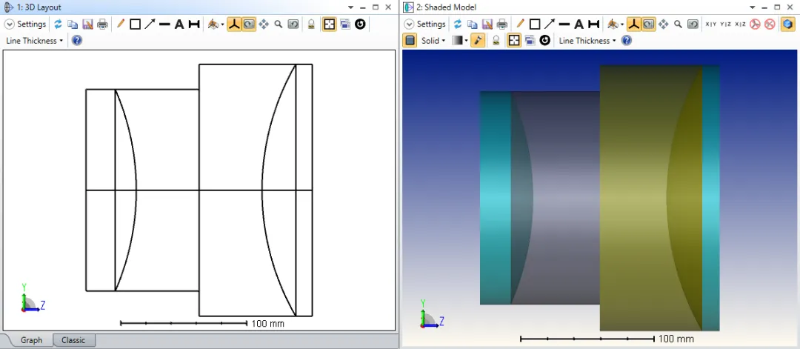The width and height of the screenshot is (800, 349).
Task: Select the rectangle annotation tool in 3D Layout
Action: tap(135, 24)
